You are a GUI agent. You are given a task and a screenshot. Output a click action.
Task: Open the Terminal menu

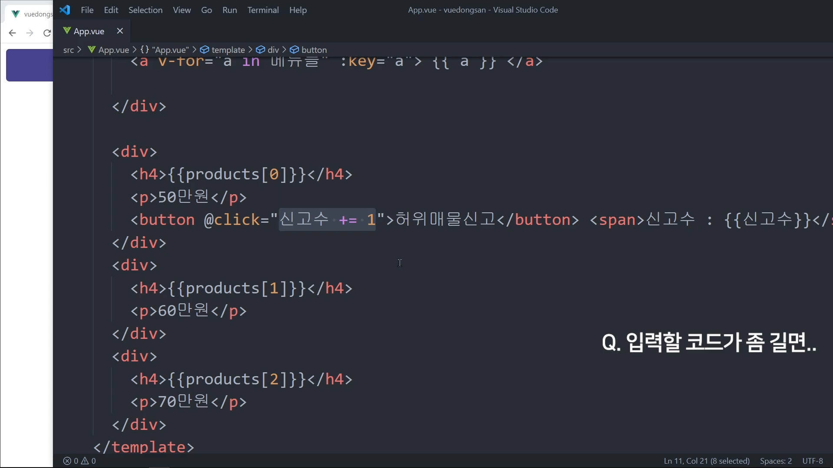pos(263,10)
